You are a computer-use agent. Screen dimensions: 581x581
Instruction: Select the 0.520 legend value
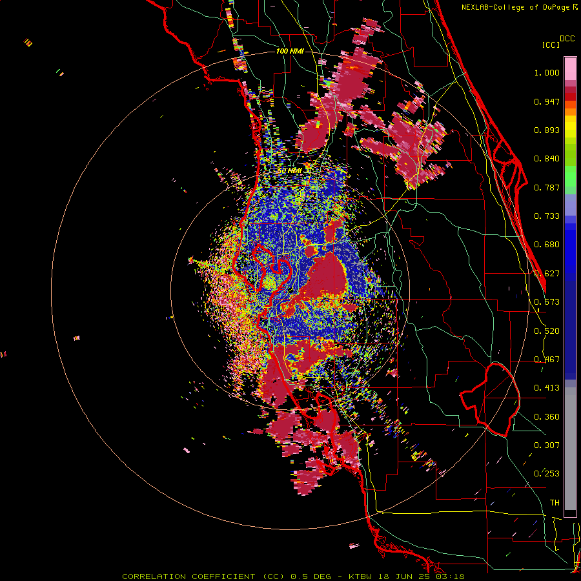(547, 331)
